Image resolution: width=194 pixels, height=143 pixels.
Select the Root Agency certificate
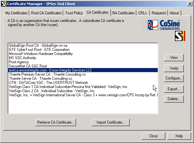tap(83, 62)
